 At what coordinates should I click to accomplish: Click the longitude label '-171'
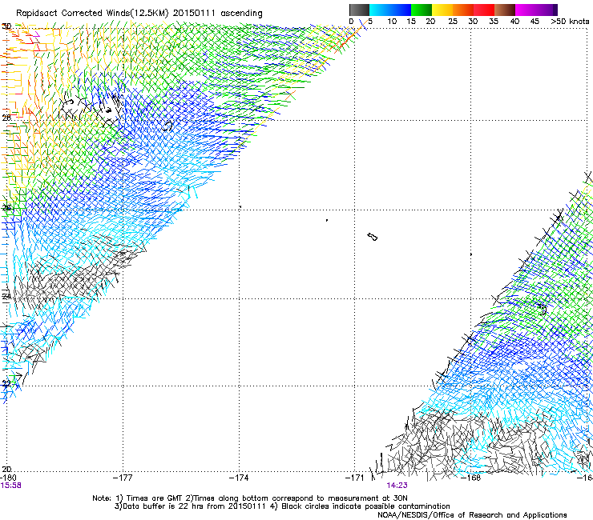[x=355, y=478]
